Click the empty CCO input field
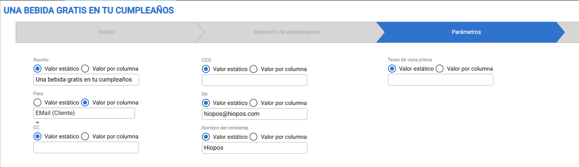The width and height of the screenshot is (579, 167). coord(255,80)
